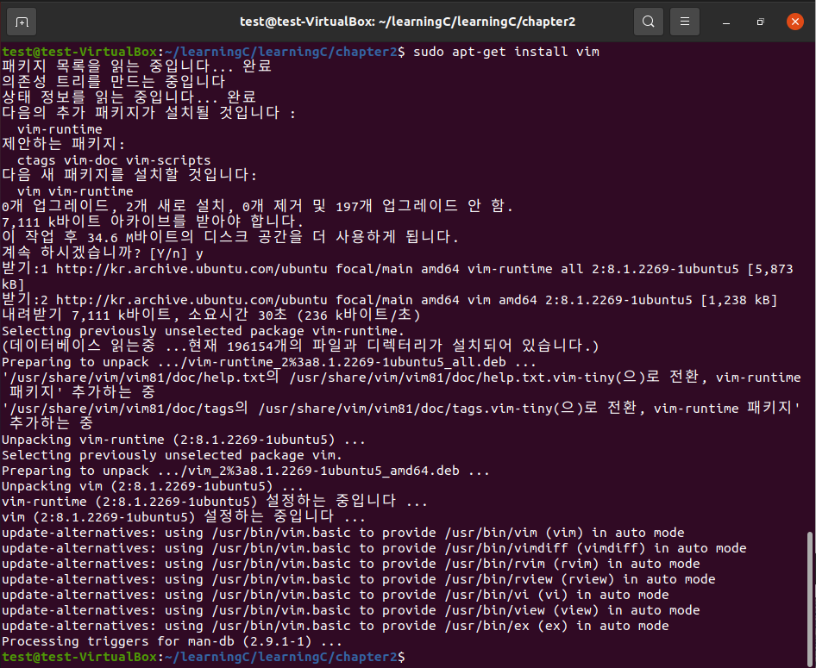Click the 'help.txt' diversion message line

[401, 384]
